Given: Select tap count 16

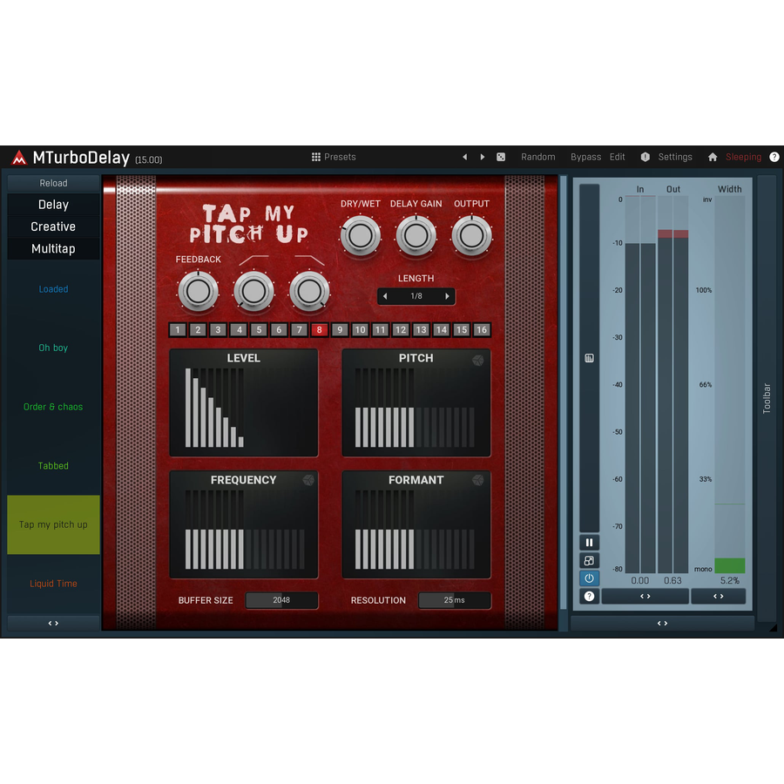Looking at the screenshot, I should (482, 330).
